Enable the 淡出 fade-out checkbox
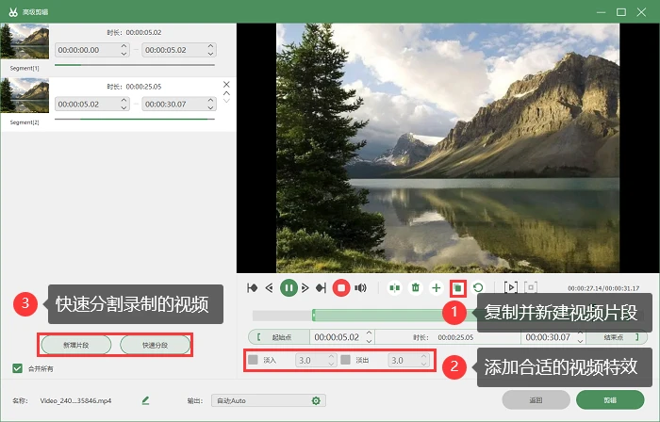 click(346, 360)
